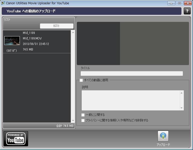Enable 一般に公開する checkbox
The width and height of the screenshot is (193, 150).
pyautogui.click(x=83, y=115)
